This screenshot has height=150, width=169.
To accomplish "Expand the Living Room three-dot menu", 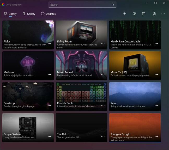I will point(103,44).
